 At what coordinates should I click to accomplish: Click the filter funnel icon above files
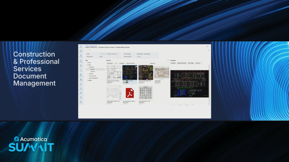[x=168, y=60]
